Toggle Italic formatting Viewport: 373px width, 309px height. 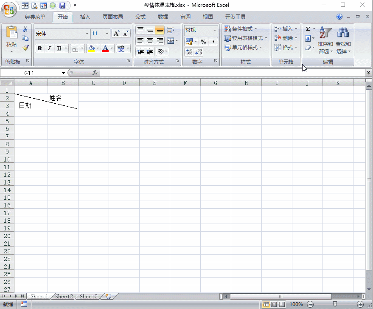49,48
